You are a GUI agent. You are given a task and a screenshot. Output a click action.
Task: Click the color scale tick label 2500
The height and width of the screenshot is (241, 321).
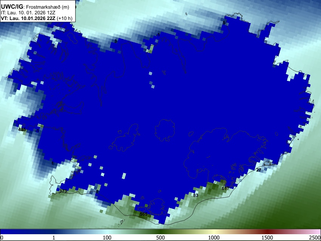[x=315, y=238]
